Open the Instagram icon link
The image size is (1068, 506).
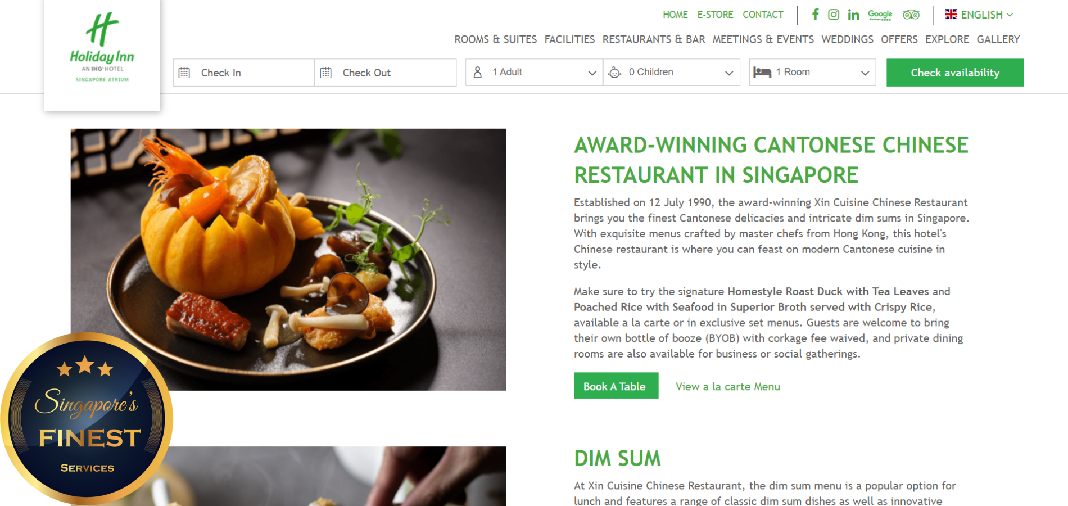[834, 15]
